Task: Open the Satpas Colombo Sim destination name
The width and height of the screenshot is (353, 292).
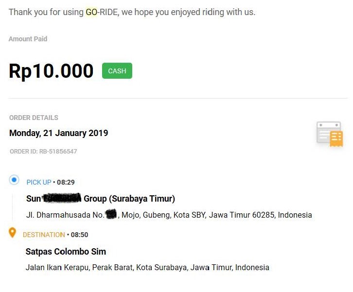Action: pos(66,251)
